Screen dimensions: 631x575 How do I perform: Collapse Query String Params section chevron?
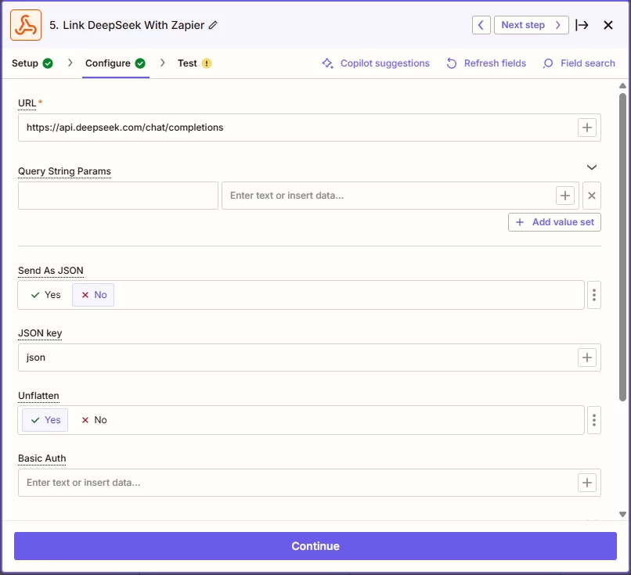[x=591, y=167]
